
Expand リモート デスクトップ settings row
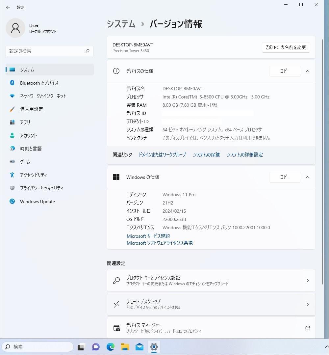(307, 304)
